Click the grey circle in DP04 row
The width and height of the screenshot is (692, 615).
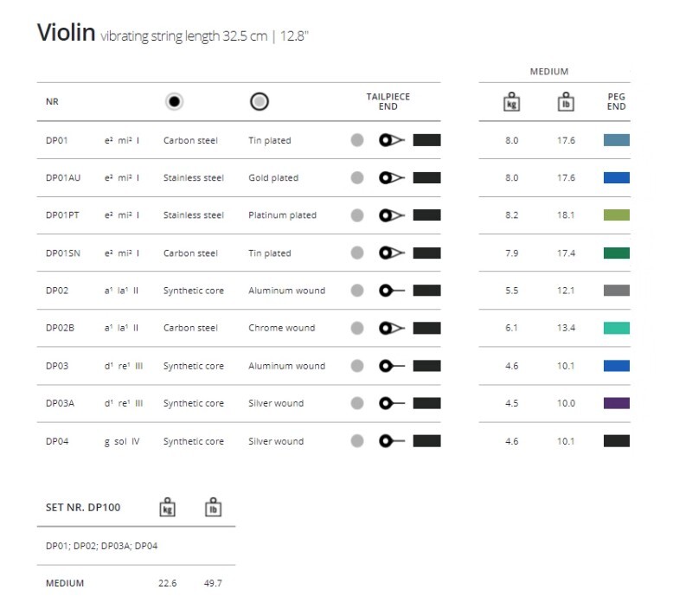tap(357, 441)
